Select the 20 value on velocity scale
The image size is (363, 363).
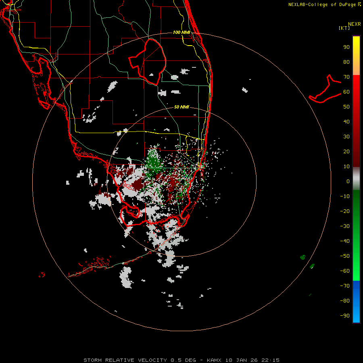click(346, 152)
